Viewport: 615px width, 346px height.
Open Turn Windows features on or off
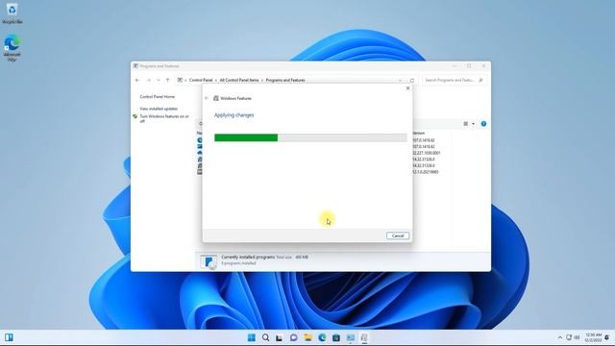(164, 118)
